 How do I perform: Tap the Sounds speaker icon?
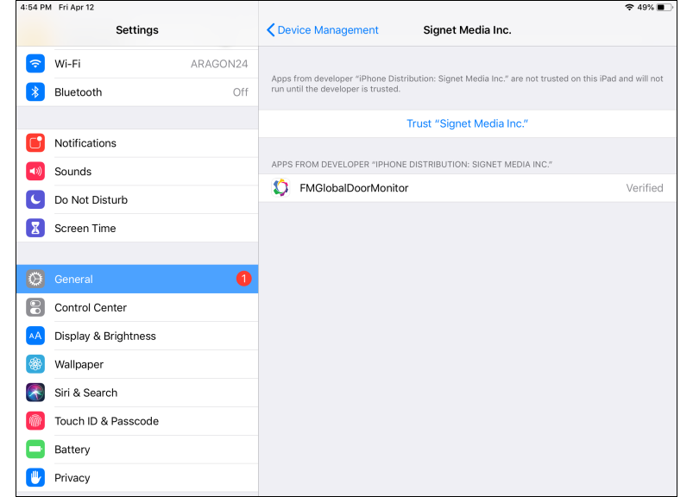point(35,172)
